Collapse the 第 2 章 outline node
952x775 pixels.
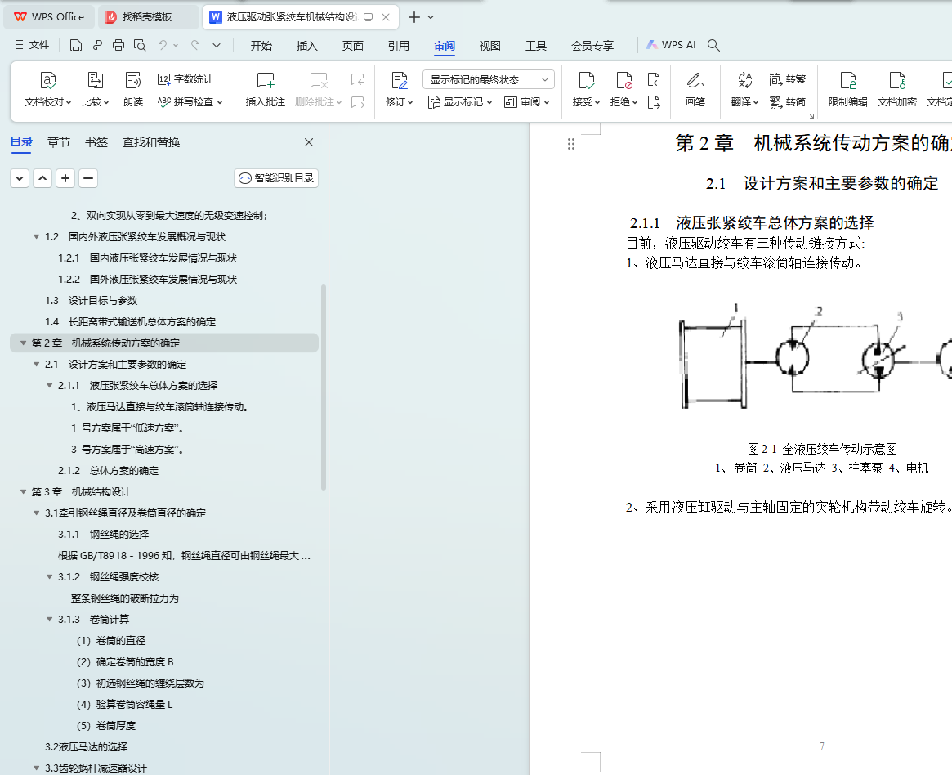tap(23, 343)
